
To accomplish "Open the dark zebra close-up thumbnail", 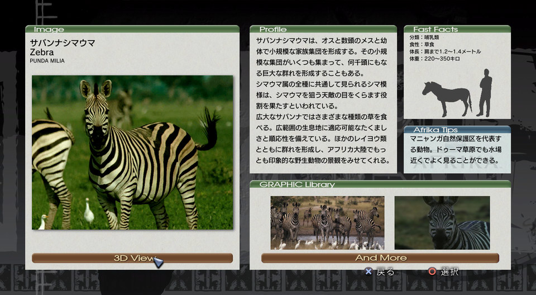I will [x=442, y=222].
